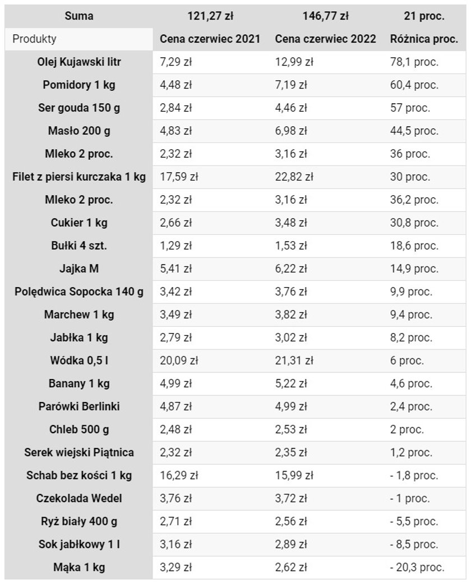This screenshot has width=471, height=582.
Task: Click the Cukier 1 kg product cell
Action: (79, 223)
